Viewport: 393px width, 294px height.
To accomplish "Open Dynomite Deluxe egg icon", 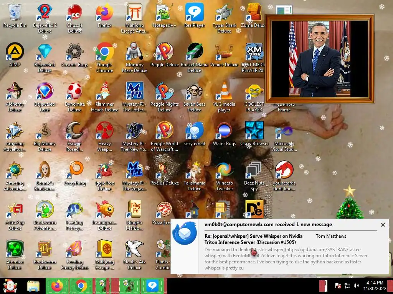I will (74, 97).
